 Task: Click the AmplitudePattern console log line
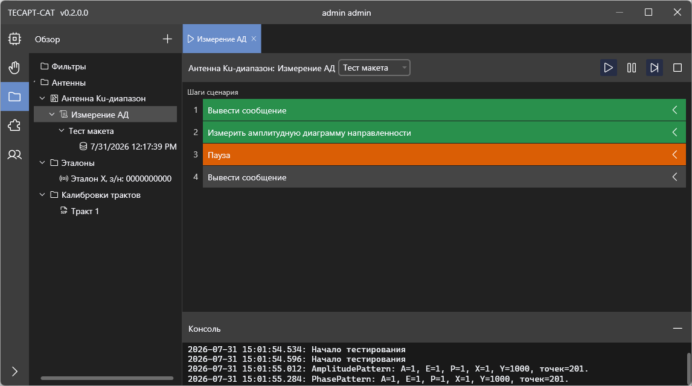pyautogui.click(x=388, y=369)
